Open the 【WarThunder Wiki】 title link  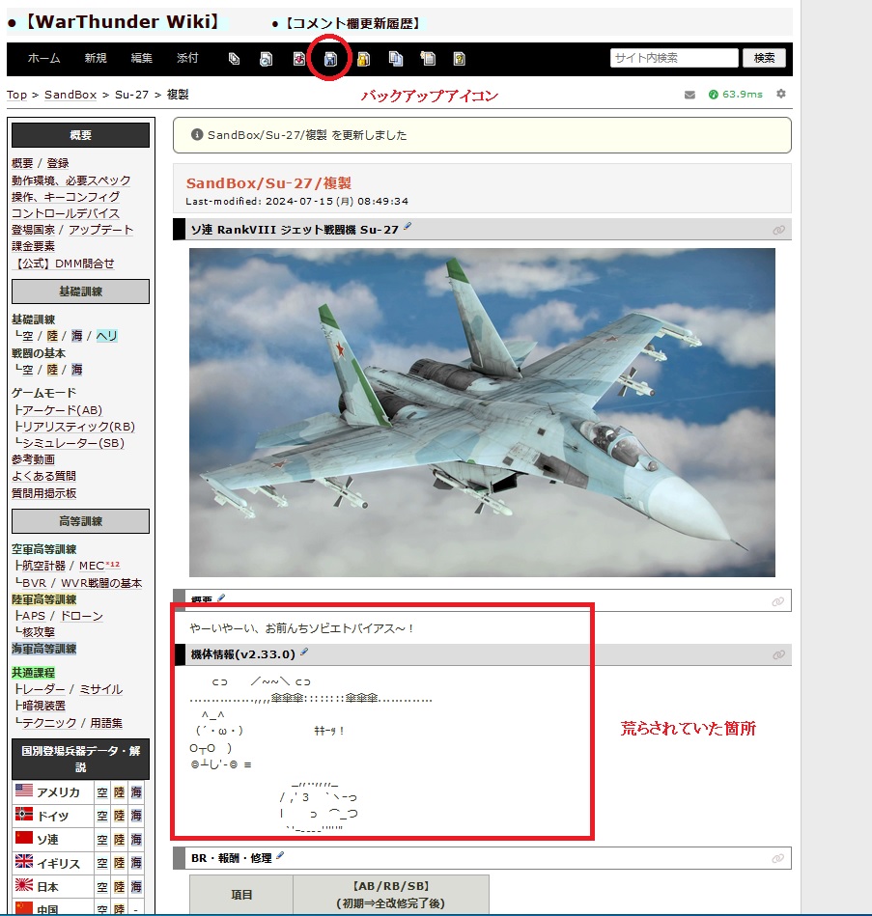(123, 21)
